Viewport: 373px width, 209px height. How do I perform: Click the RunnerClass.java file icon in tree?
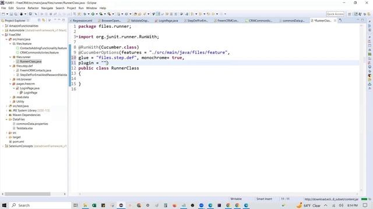point(17,62)
